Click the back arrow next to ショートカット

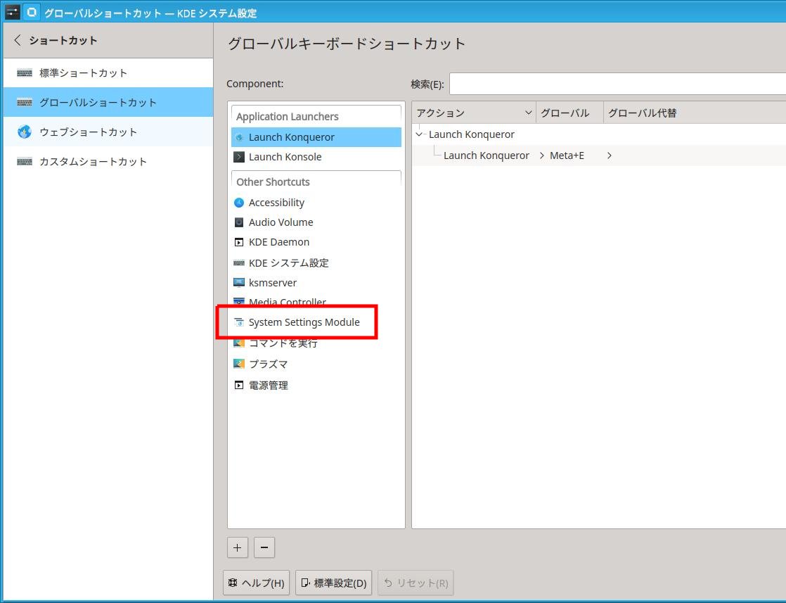point(18,40)
